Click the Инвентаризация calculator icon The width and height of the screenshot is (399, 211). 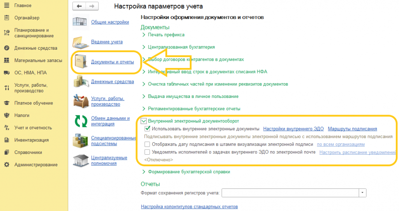click(7, 140)
